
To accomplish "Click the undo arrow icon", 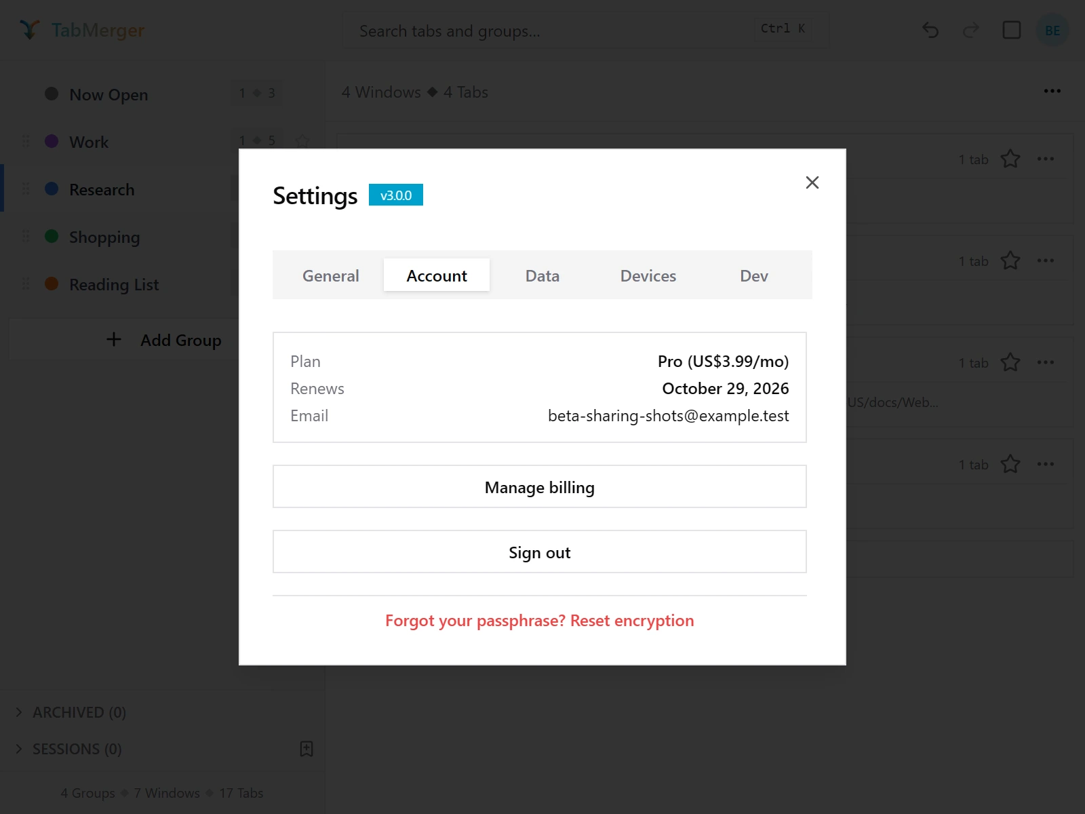I will click(930, 30).
